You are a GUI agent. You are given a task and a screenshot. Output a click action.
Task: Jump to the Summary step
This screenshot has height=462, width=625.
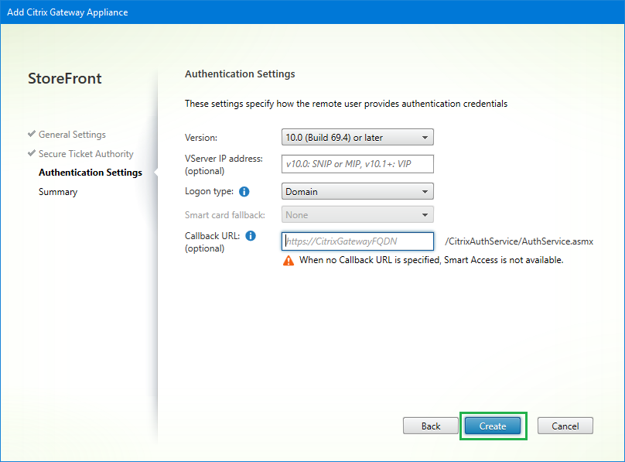(58, 192)
